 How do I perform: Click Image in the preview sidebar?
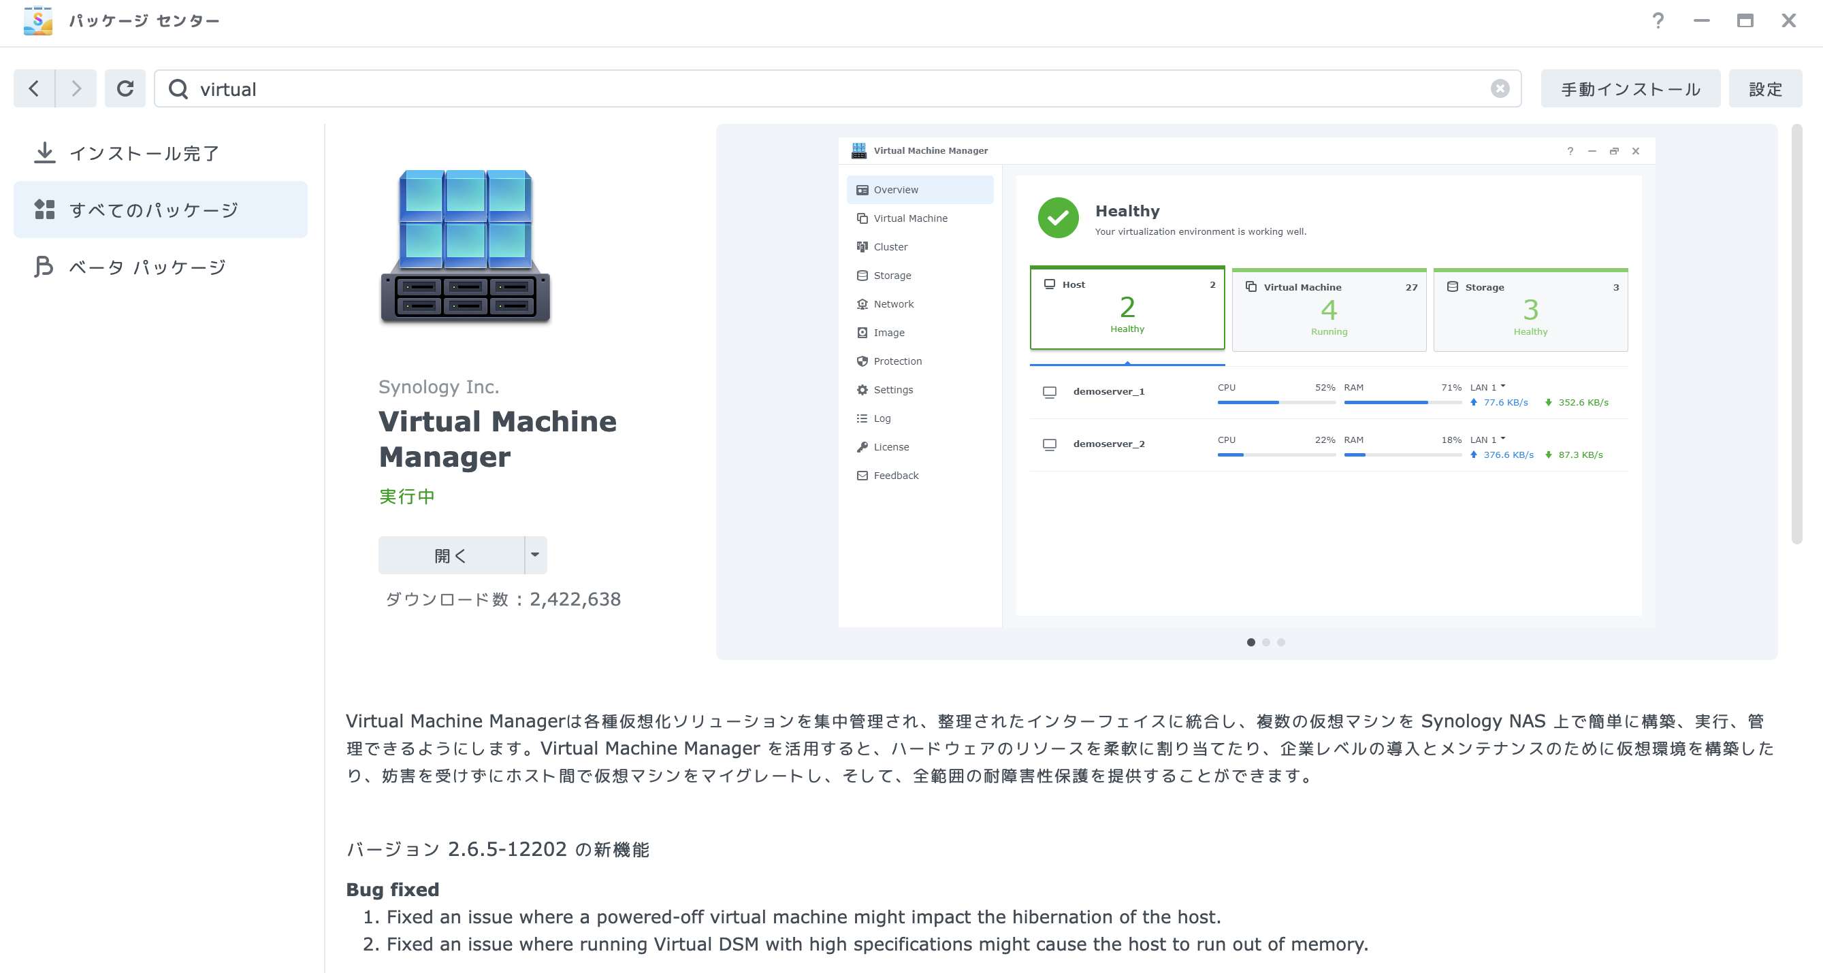[920, 332]
